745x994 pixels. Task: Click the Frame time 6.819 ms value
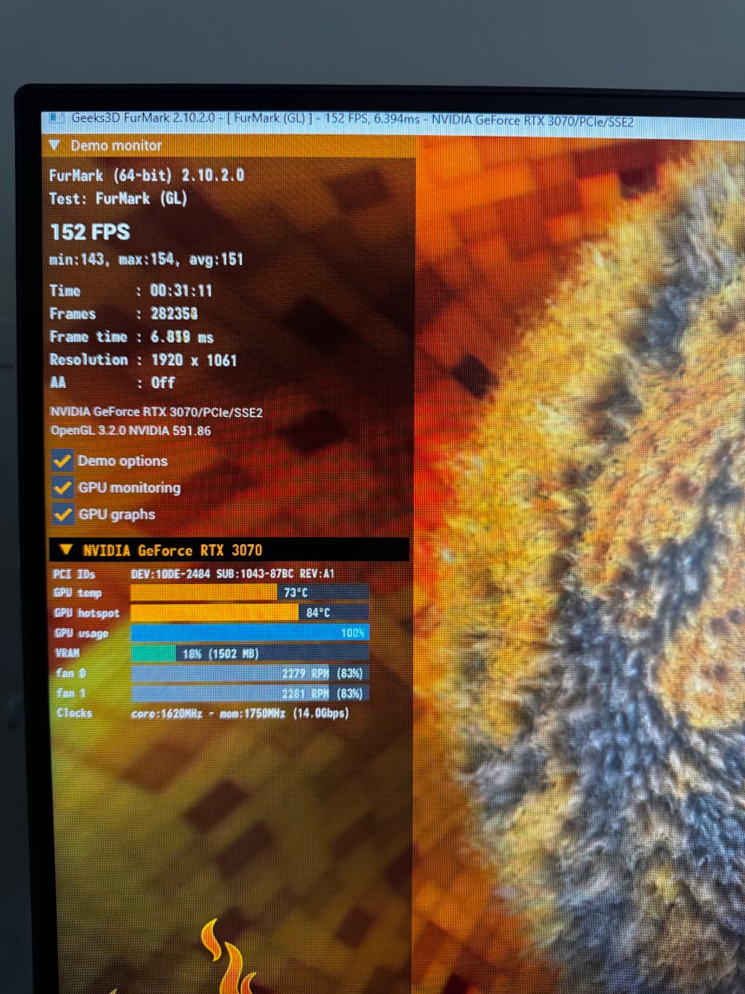(182, 337)
